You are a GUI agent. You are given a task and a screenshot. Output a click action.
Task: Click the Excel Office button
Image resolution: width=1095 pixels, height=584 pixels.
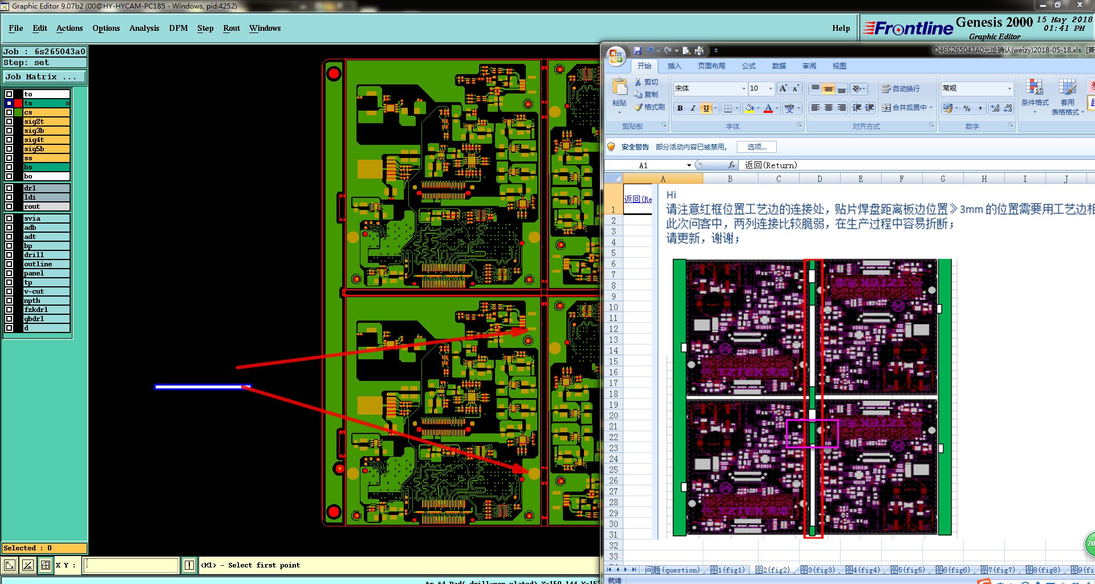pos(615,56)
